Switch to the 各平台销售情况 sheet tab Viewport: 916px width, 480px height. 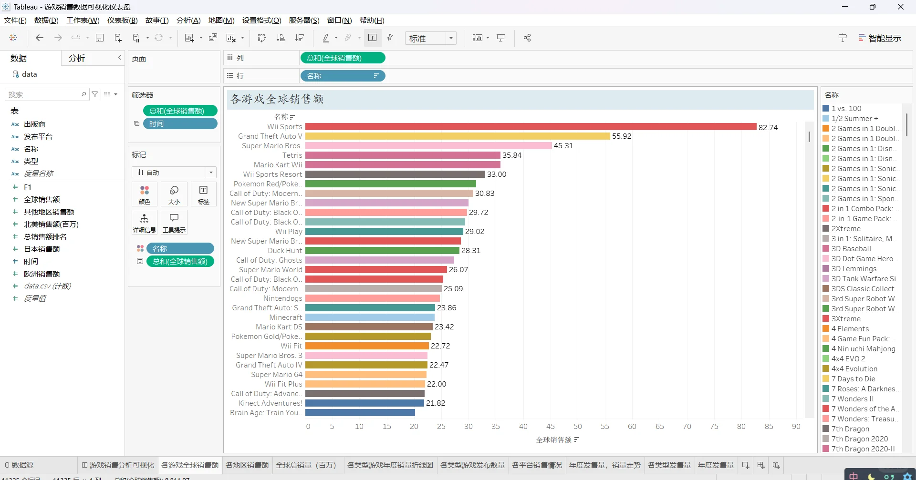point(537,465)
